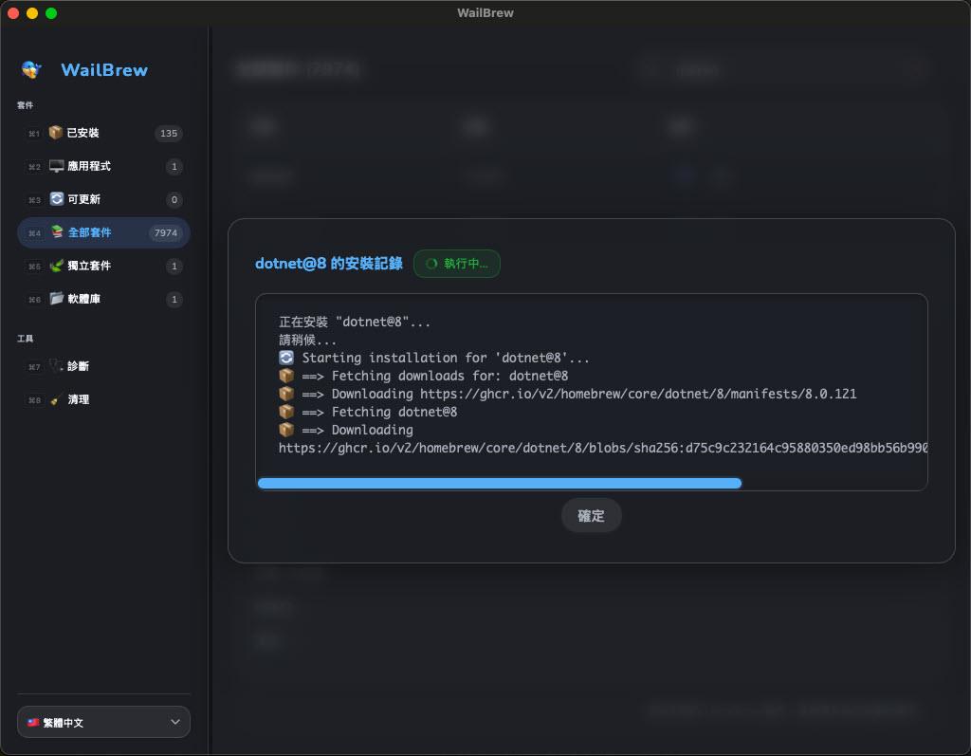Click the 135 count badge on 已安裝
Screen dimensions: 971x756
tap(169, 133)
